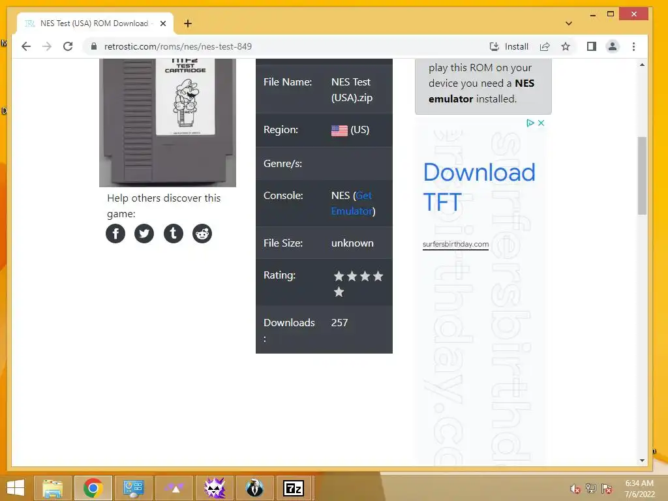This screenshot has height=501, width=668.
Task: Bookmark this page with the star
Action: [x=566, y=46]
